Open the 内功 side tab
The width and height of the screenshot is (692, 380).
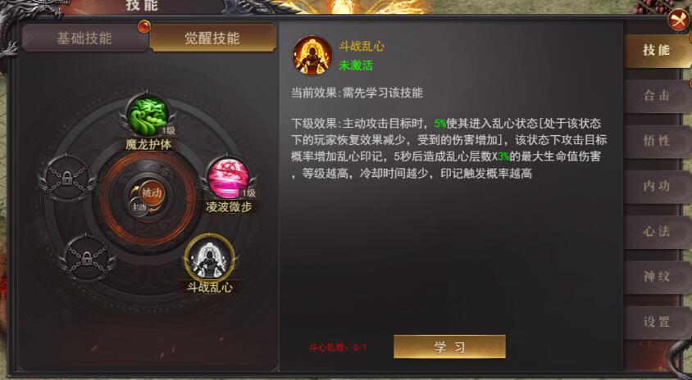click(658, 187)
